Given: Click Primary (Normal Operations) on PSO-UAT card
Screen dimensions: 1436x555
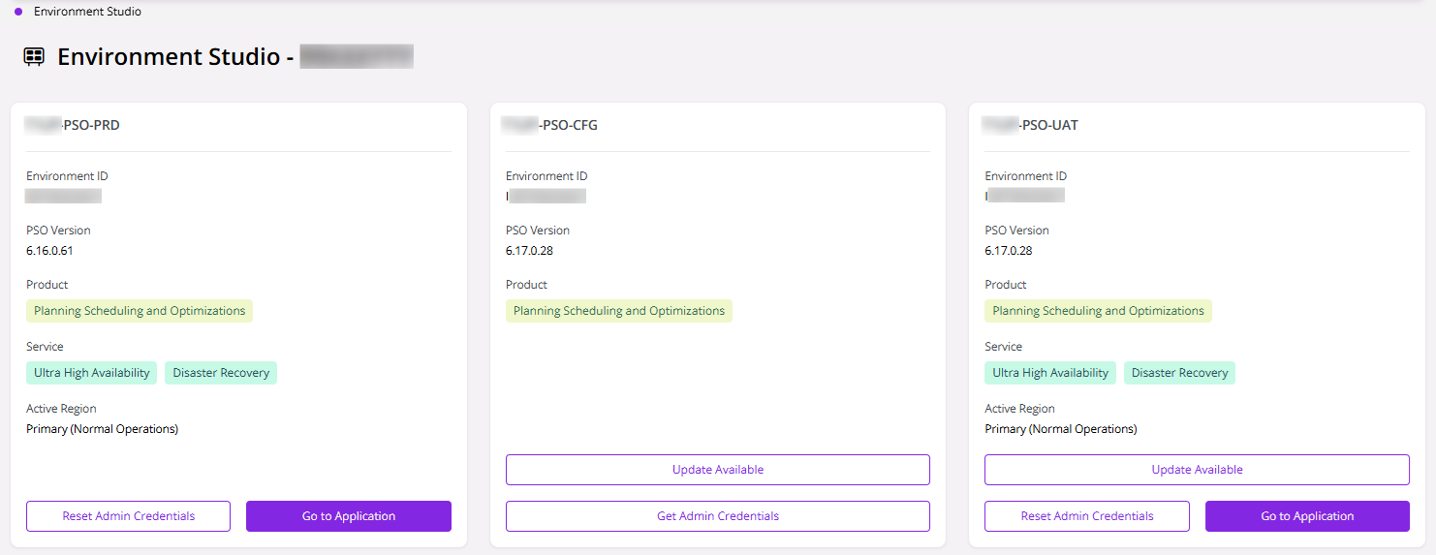Looking at the screenshot, I should 1061,429.
